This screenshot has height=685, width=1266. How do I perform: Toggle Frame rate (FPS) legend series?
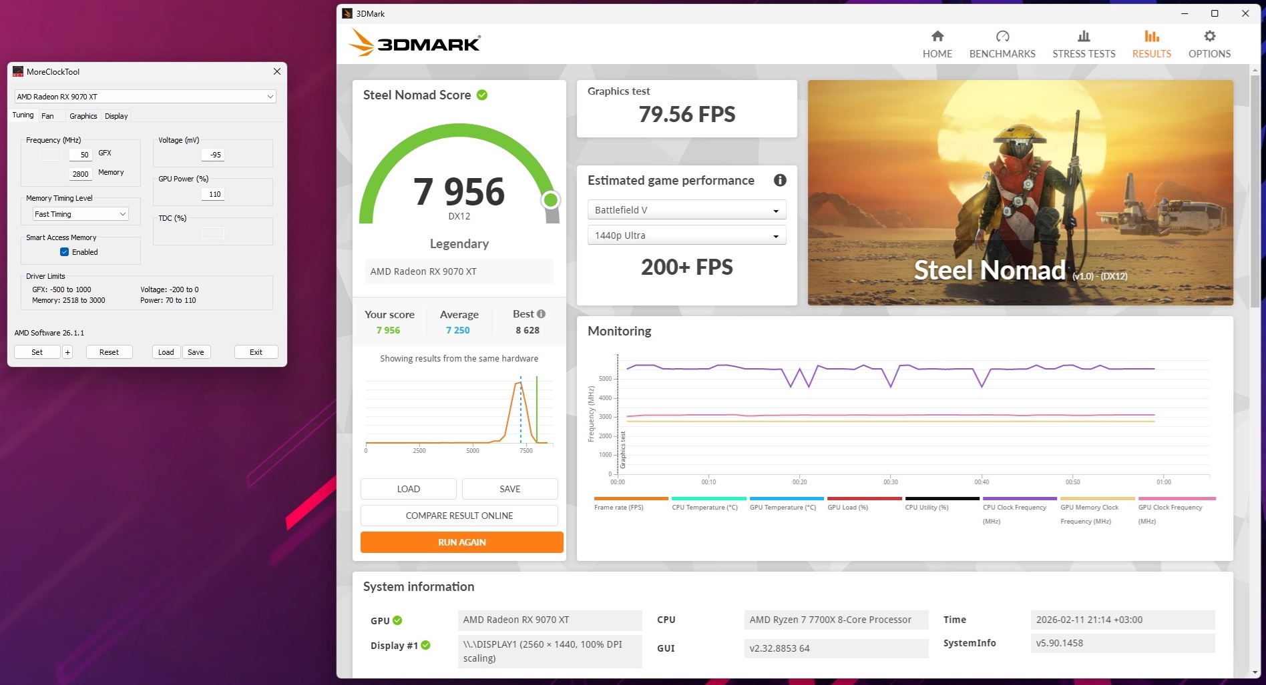point(631,504)
